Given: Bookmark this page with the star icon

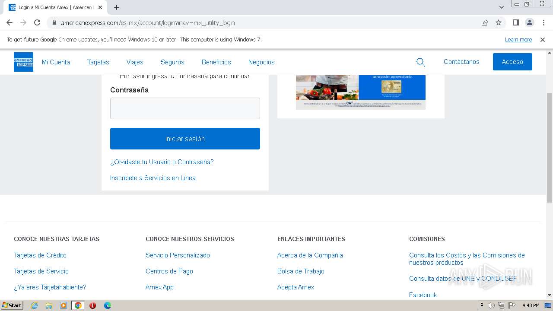Looking at the screenshot, I should (499, 22).
